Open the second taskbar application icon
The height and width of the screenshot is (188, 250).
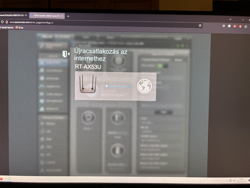pos(9,179)
